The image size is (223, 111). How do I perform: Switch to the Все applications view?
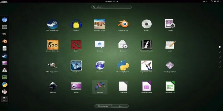(x=120, y=106)
